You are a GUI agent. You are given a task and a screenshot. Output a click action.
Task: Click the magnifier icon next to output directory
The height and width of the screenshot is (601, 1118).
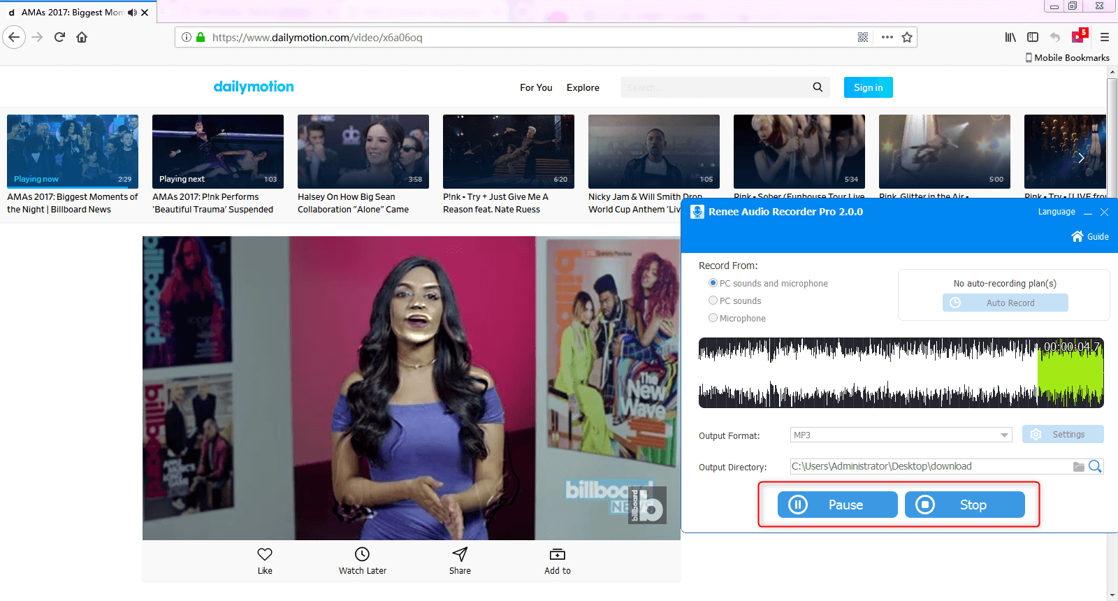[1095, 467]
